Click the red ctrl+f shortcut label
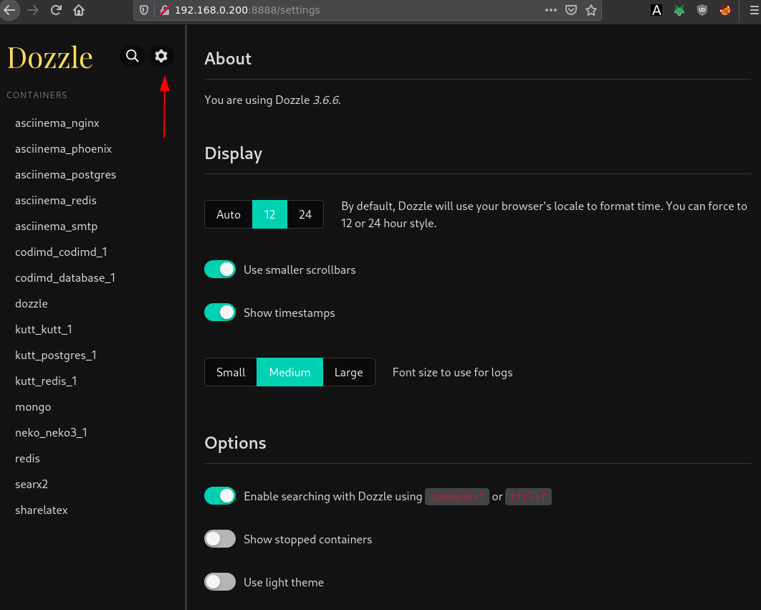Image resolution: width=761 pixels, height=610 pixels. point(529,496)
